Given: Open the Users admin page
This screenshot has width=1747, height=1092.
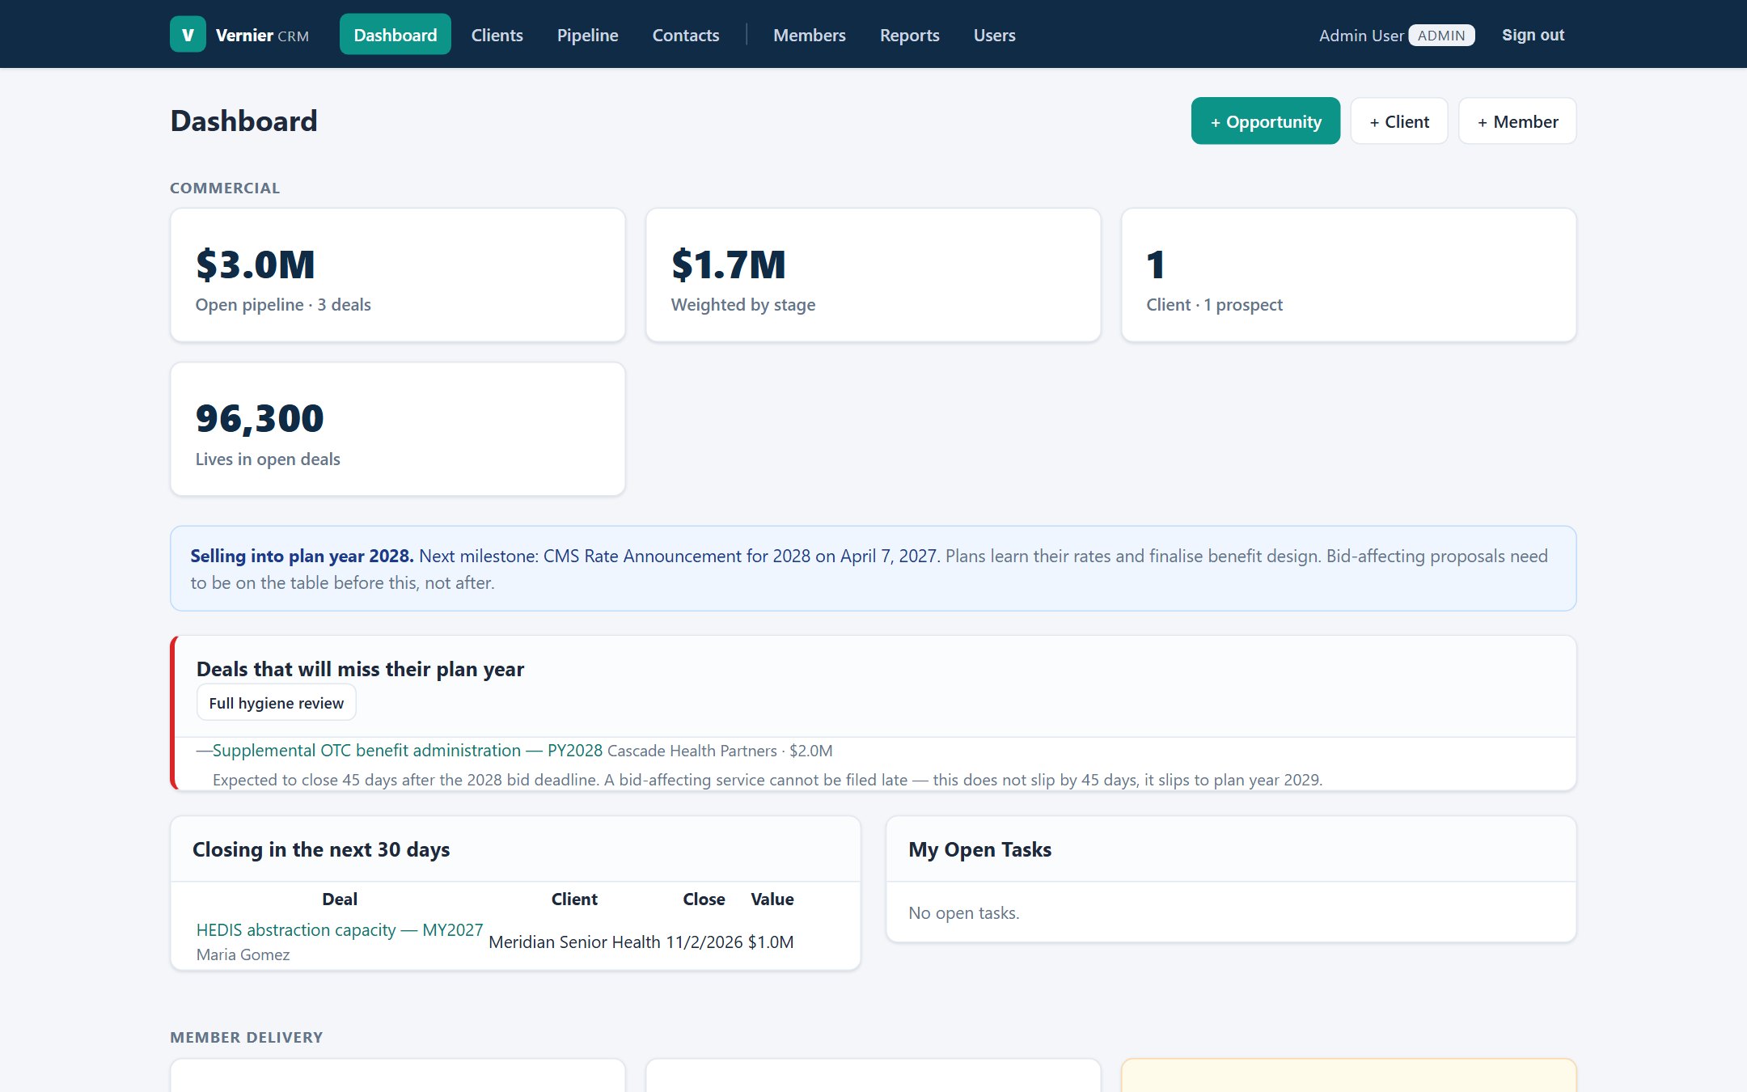Looking at the screenshot, I should click(x=994, y=35).
